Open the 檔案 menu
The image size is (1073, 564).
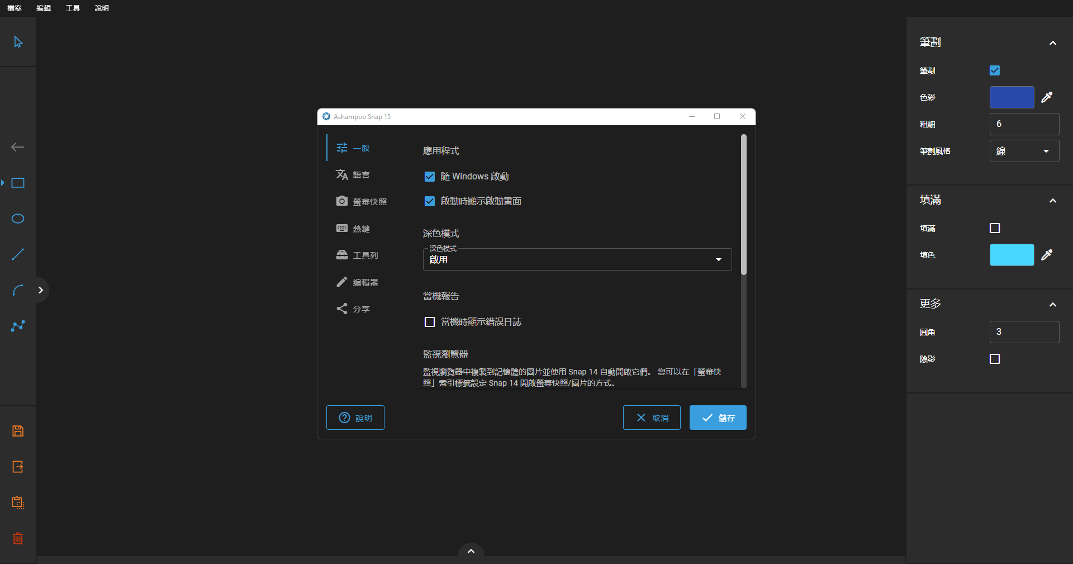pos(15,8)
